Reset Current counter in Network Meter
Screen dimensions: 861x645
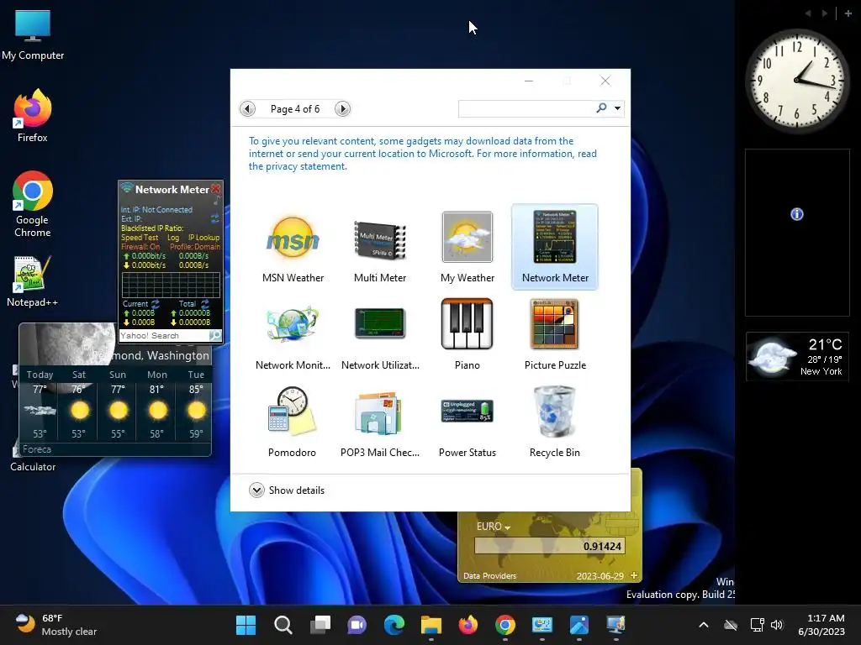tap(156, 303)
